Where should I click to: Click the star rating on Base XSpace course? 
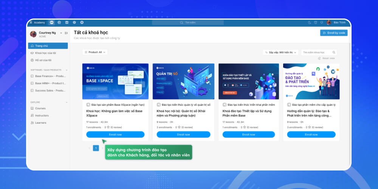point(105,127)
